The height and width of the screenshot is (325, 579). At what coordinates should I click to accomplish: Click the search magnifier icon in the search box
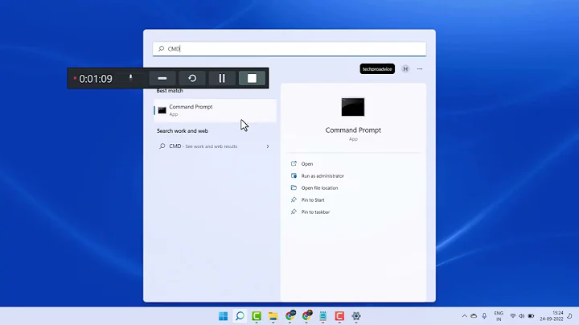[162, 49]
